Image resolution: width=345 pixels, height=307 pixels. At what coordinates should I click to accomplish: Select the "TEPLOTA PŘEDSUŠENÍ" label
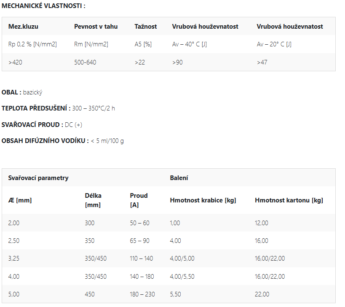click(x=36, y=108)
